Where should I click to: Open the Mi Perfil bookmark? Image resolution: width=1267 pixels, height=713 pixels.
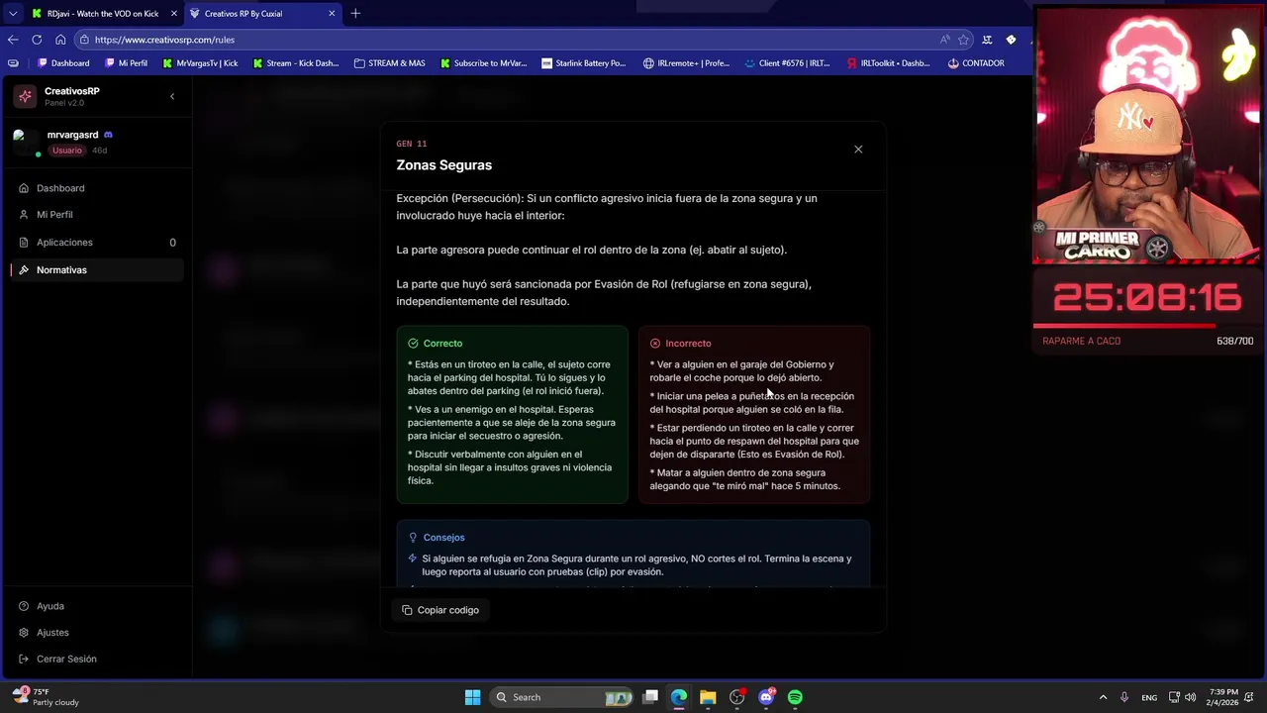point(126,63)
